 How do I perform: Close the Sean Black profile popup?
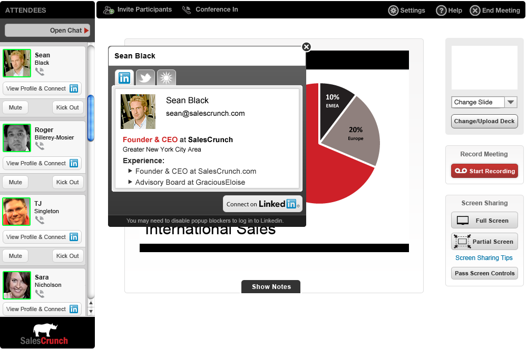306,47
